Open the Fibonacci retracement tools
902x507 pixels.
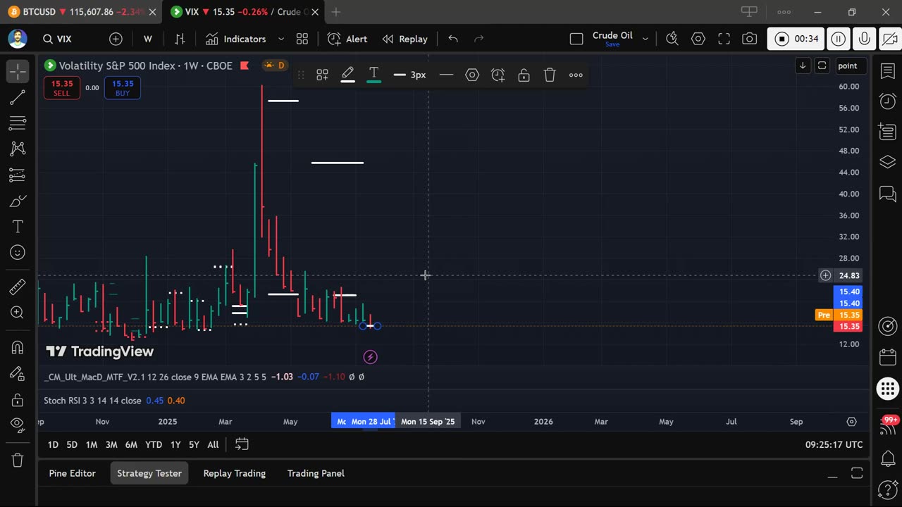click(x=18, y=123)
